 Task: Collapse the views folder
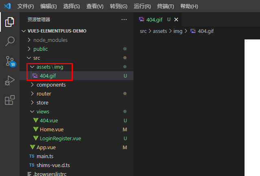click(32, 111)
